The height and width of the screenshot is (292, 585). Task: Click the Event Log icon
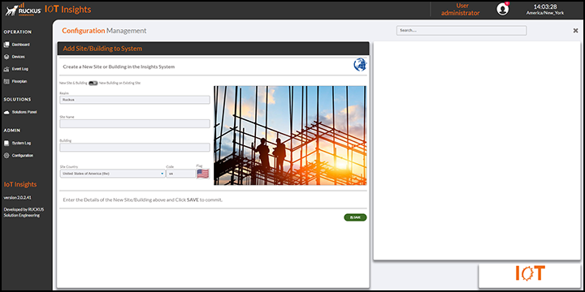tap(6, 69)
